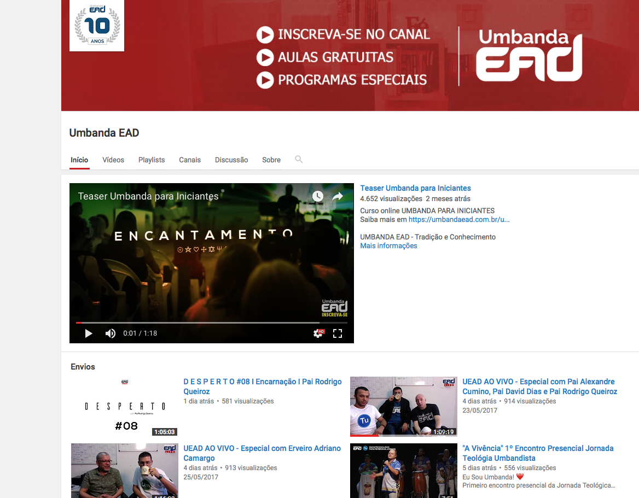Click the share arrow icon on the video
Screen dimensions: 639x498
[338, 197]
